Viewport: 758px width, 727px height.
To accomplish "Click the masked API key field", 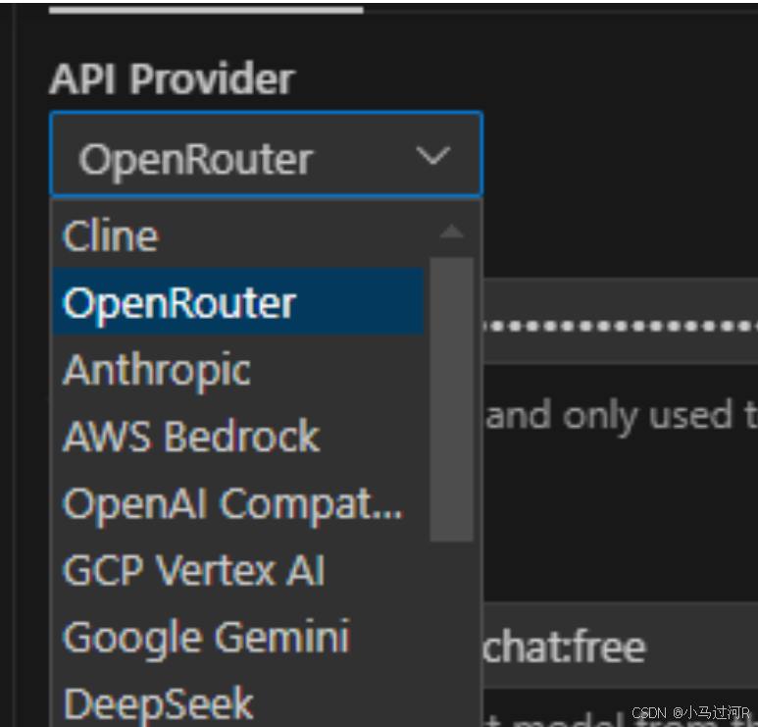I will (x=620, y=321).
